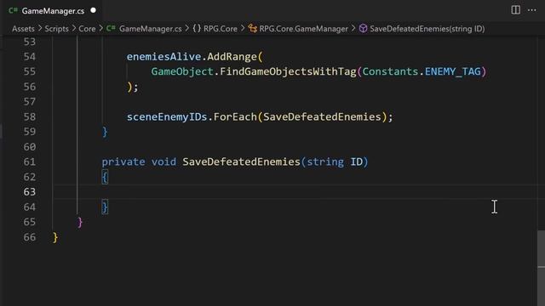Click the namespace braces icon in breadcrumb
Viewport: 545px width, 306px height.
click(x=197, y=28)
